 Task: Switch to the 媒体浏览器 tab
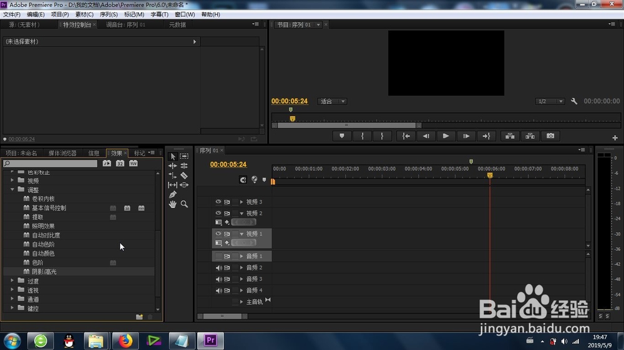point(62,153)
